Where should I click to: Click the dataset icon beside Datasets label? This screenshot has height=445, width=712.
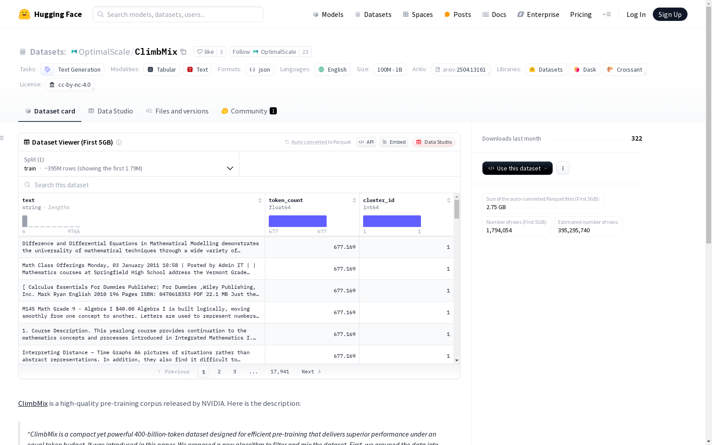click(x=23, y=52)
